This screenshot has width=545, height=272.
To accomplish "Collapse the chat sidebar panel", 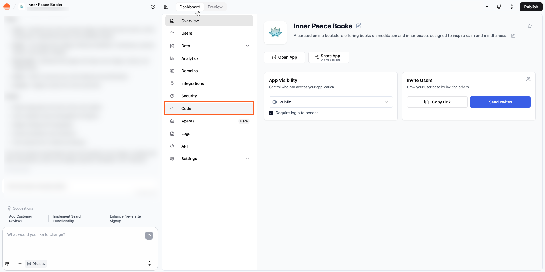I will [166, 7].
